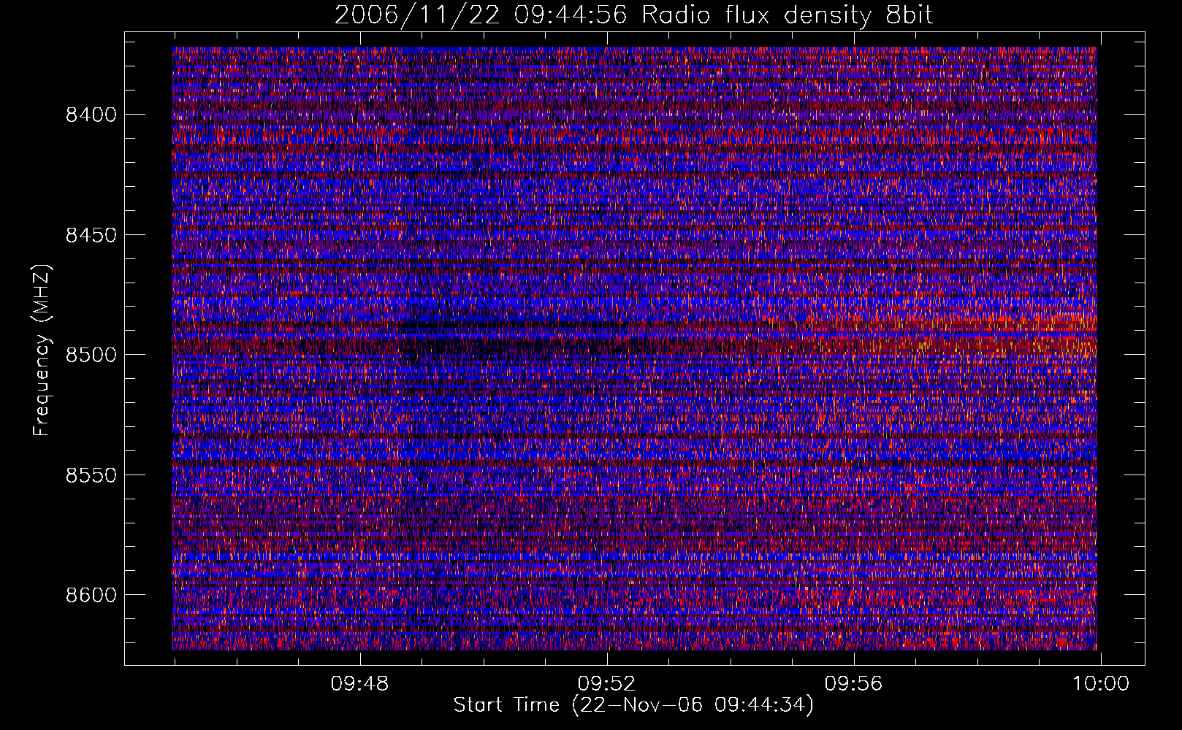Select the 8500 frequency axis label
The height and width of the screenshot is (730, 1182).
91,355
